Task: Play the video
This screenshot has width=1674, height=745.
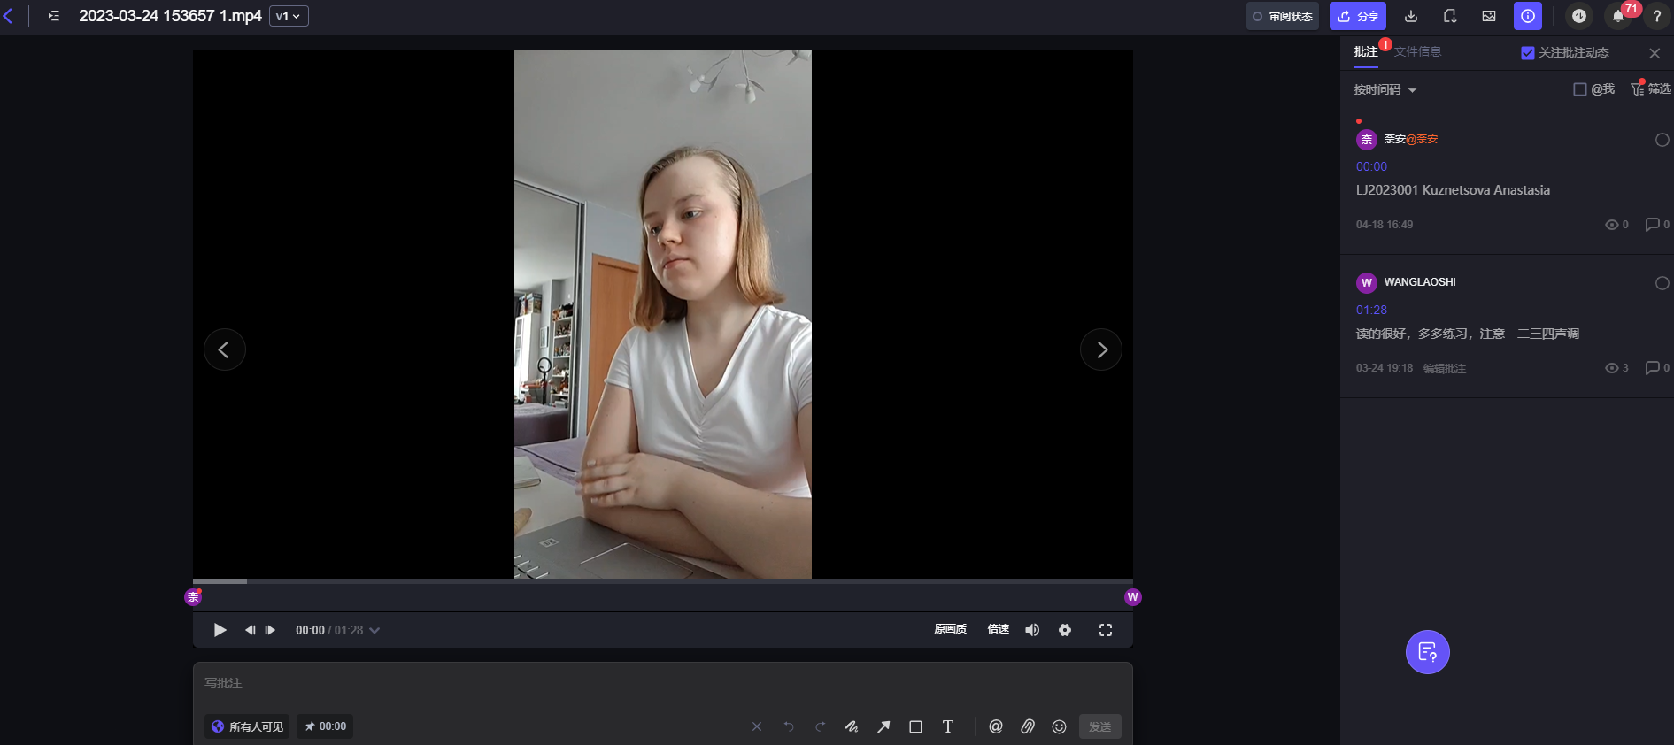Action: [220, 630]
